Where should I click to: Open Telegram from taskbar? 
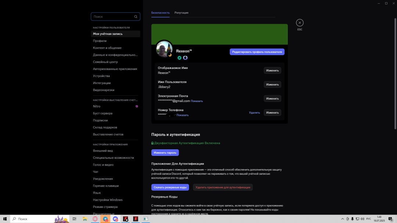tap(105, 219)
